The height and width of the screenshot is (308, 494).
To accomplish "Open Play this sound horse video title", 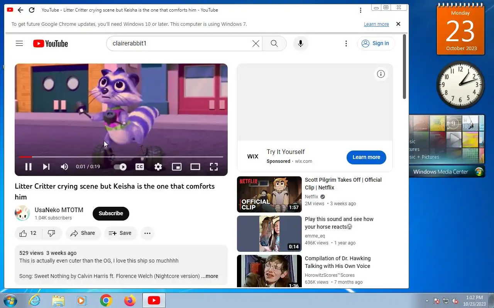I will coord(339,223).
